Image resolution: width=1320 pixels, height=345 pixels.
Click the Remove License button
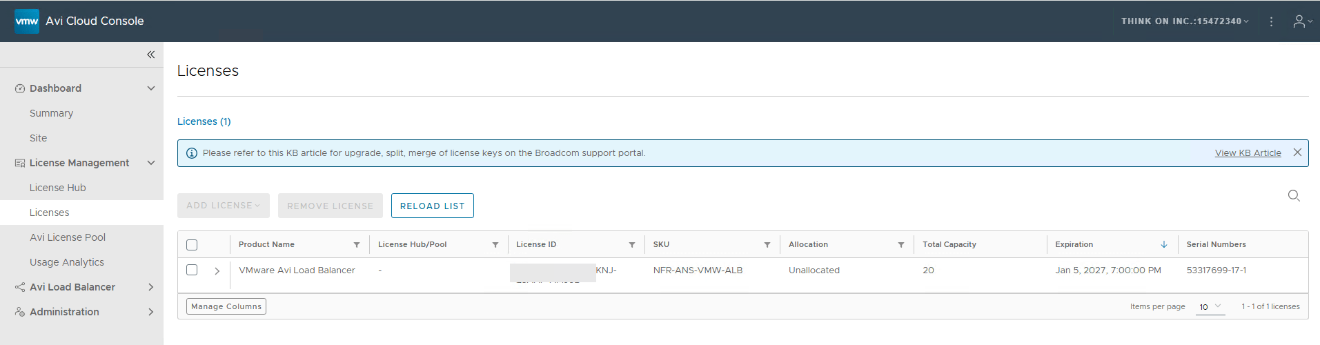331,206
